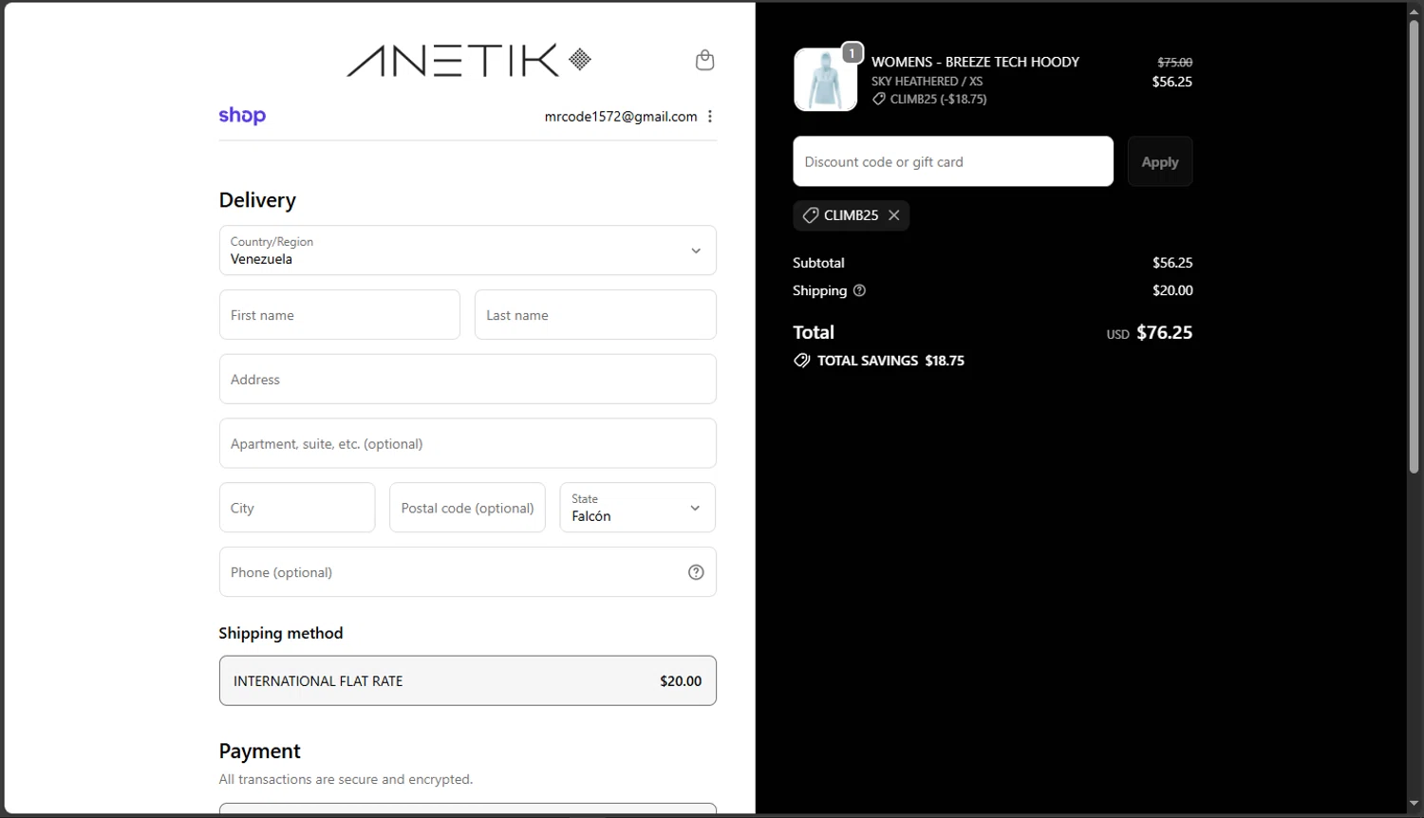Click the scrollbar up arrow
The width and height of the screenshot is (1424, 818).
click(x=1414, y=10)
